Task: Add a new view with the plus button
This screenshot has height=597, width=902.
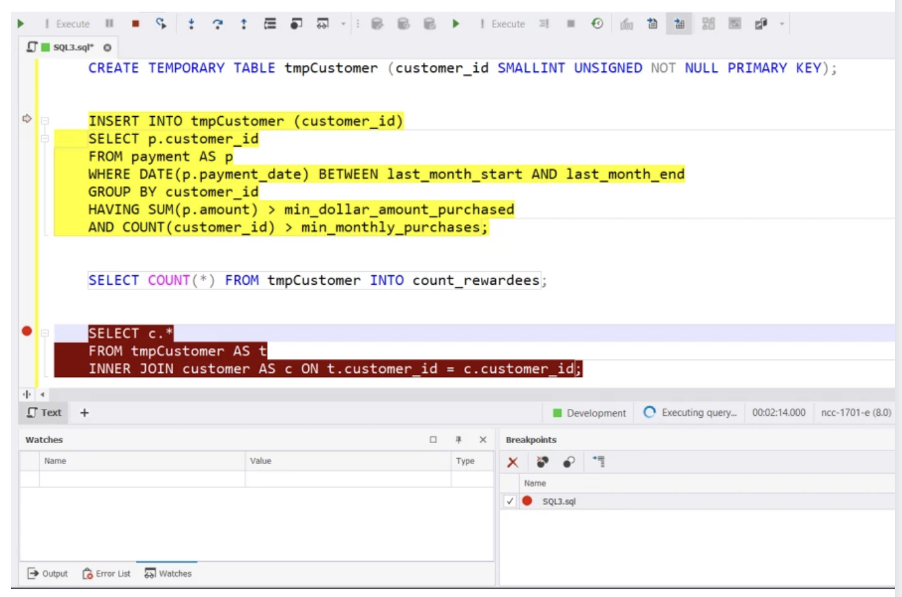Action: click(84, 413)
